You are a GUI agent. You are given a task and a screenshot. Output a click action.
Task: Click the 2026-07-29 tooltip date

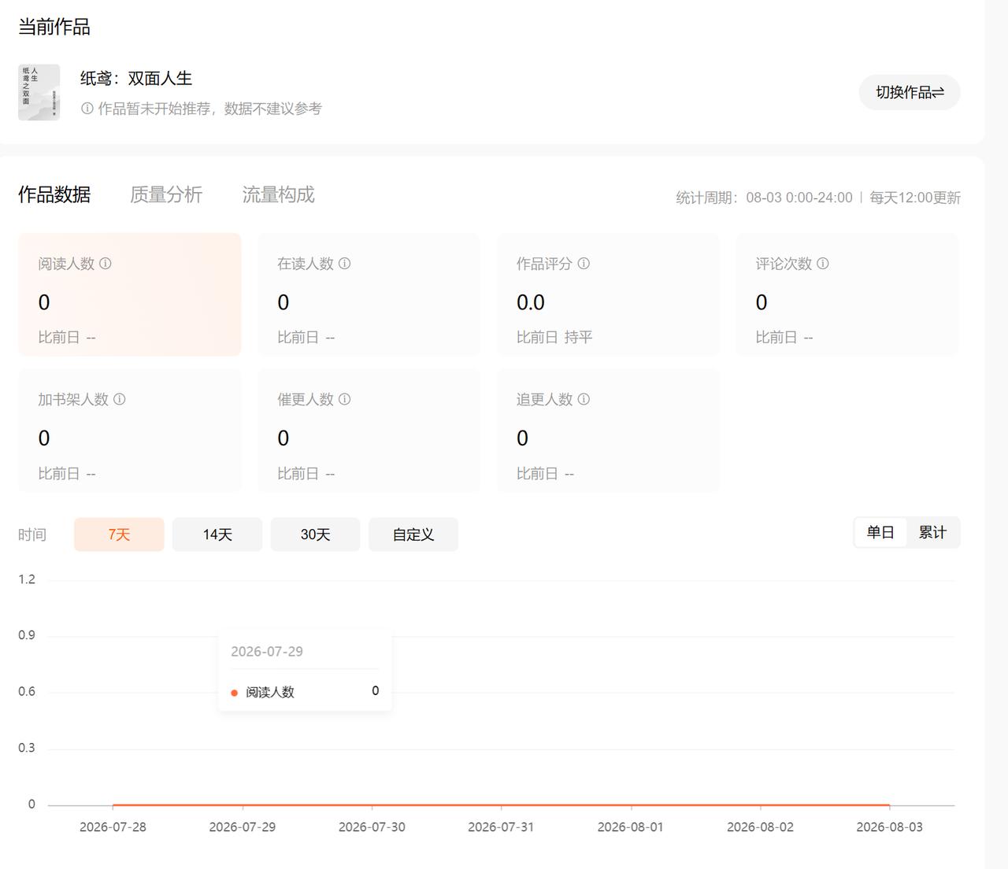pyautogui.click(x=267, y=652)
